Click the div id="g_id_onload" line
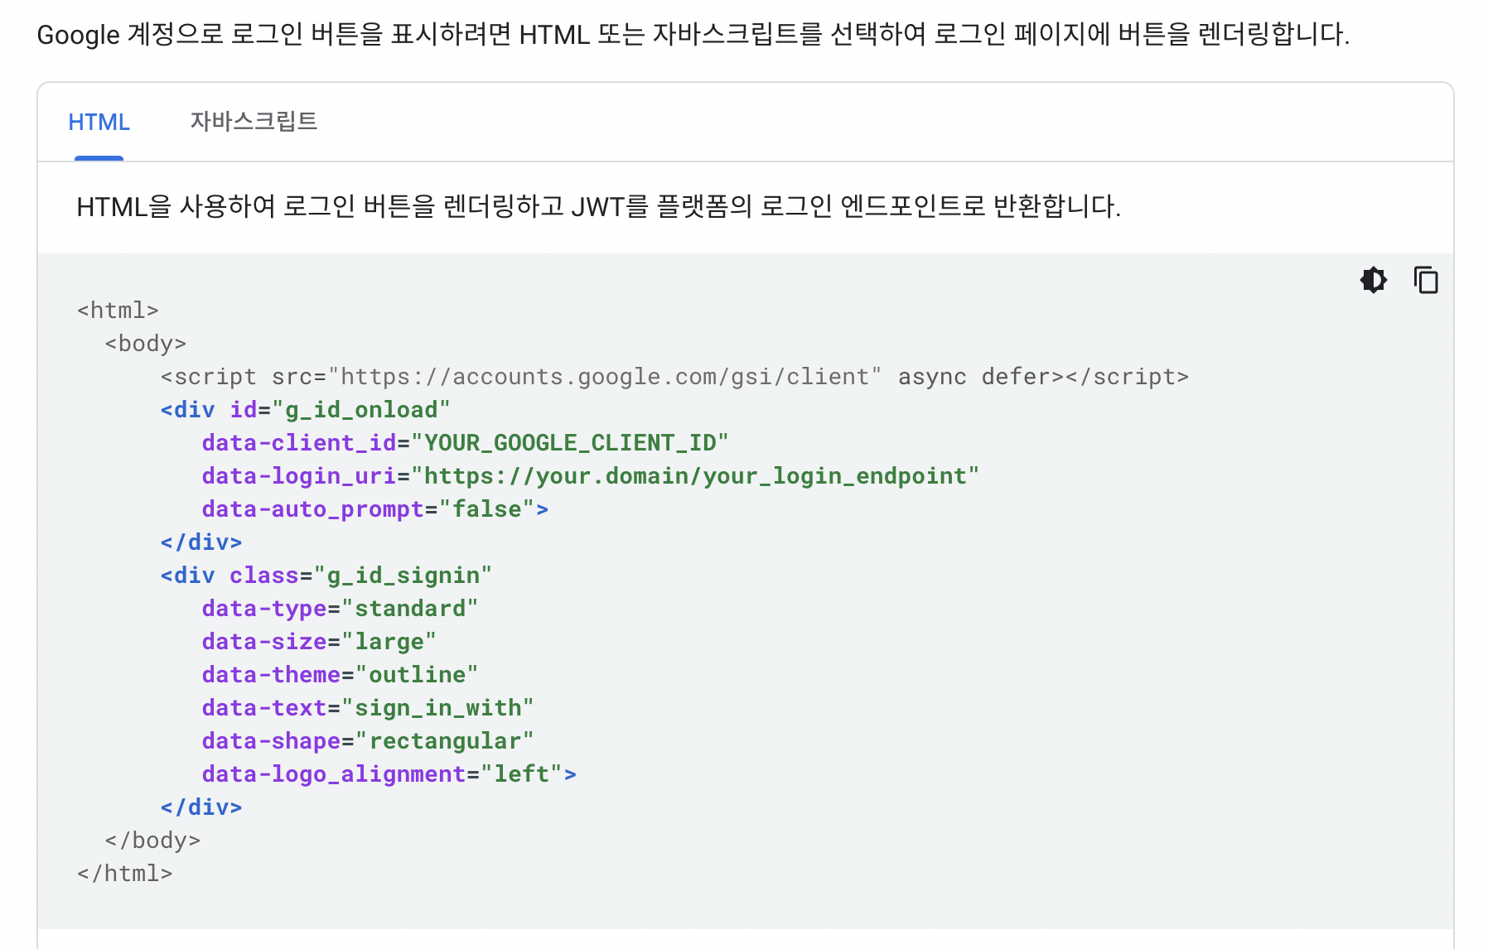 tap(305, 410)
